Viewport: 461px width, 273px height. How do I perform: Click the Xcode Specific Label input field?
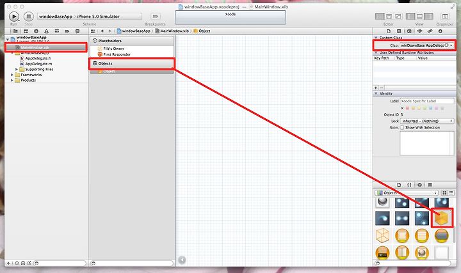(427, 101)
